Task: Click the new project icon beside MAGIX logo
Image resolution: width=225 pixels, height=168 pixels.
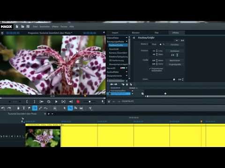Action: click(x=17, y=27)
